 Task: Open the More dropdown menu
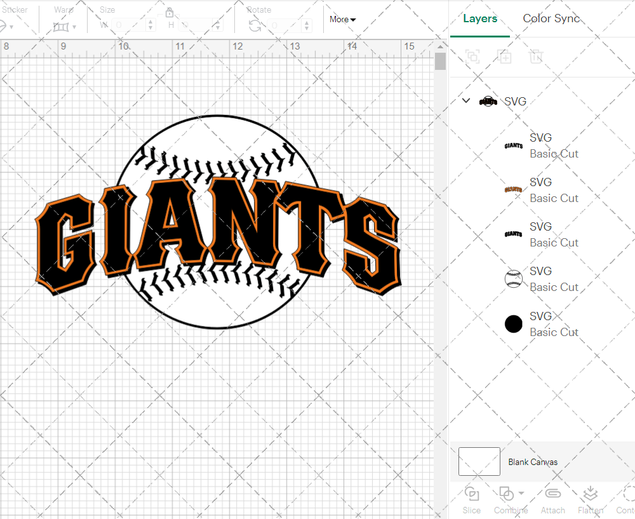[x=342, y=20]
